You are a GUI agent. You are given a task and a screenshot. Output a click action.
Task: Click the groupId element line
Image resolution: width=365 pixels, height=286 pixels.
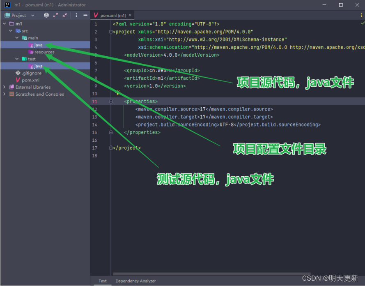(x=162, y=70)
